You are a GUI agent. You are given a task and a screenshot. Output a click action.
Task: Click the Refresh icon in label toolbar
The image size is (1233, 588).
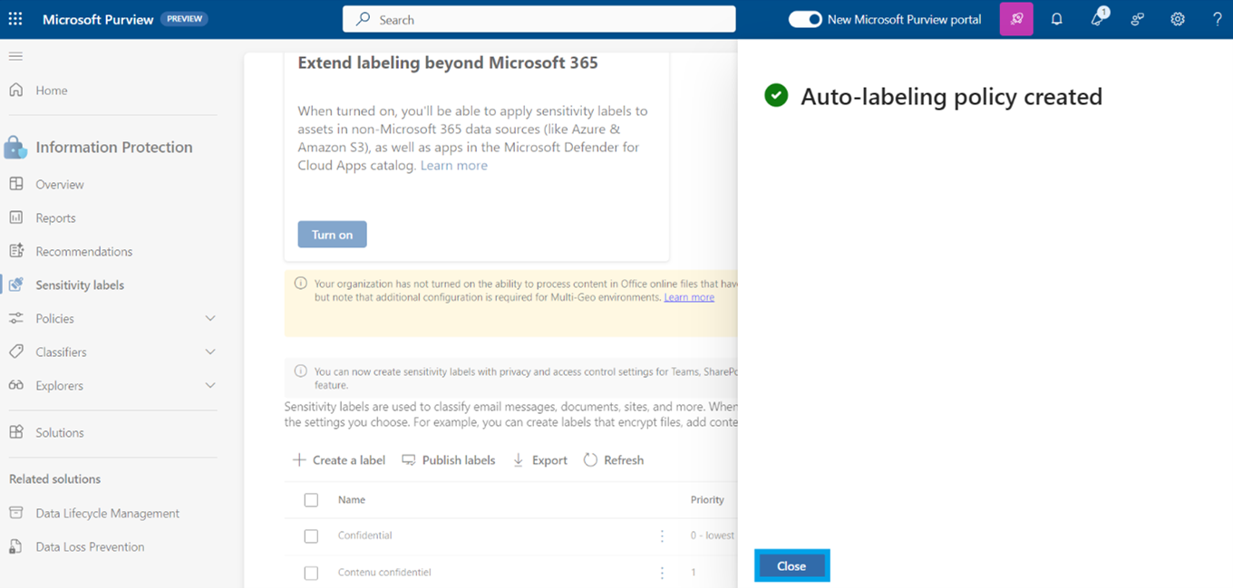pyautogui.click(x=591, y=460)
